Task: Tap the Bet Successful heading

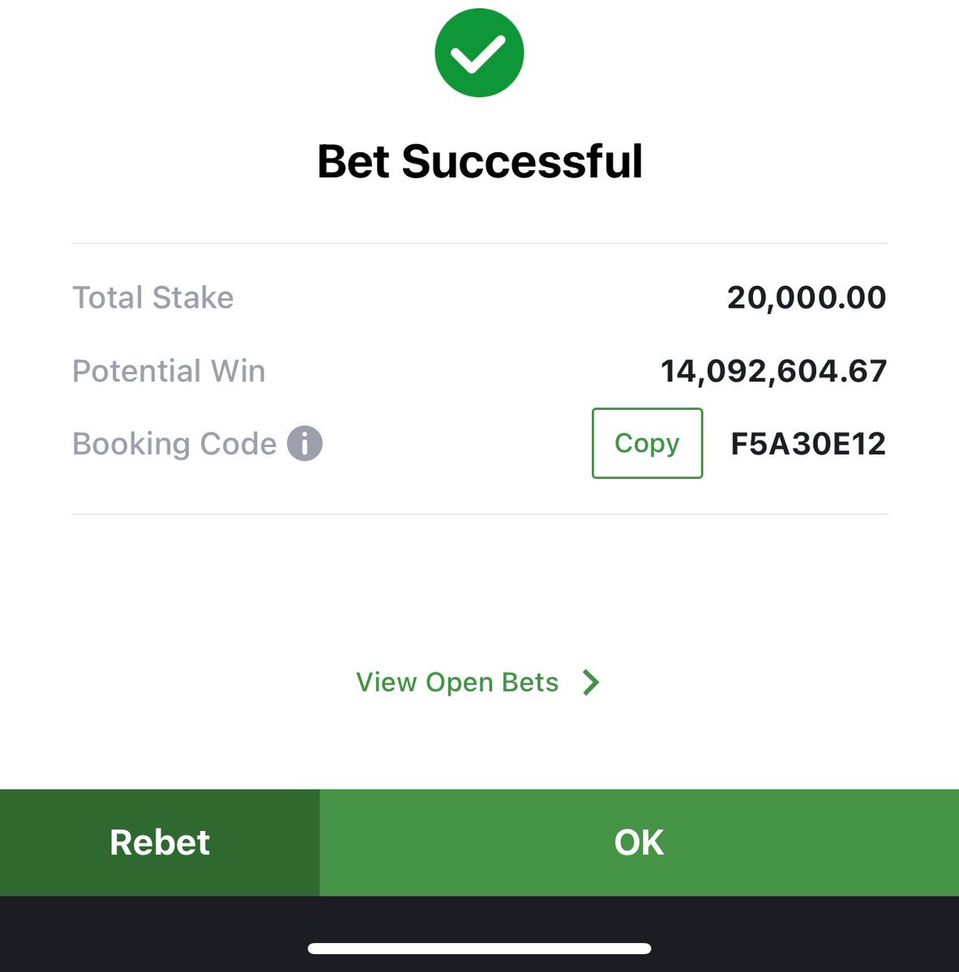Action: click(x=480, y=161)
